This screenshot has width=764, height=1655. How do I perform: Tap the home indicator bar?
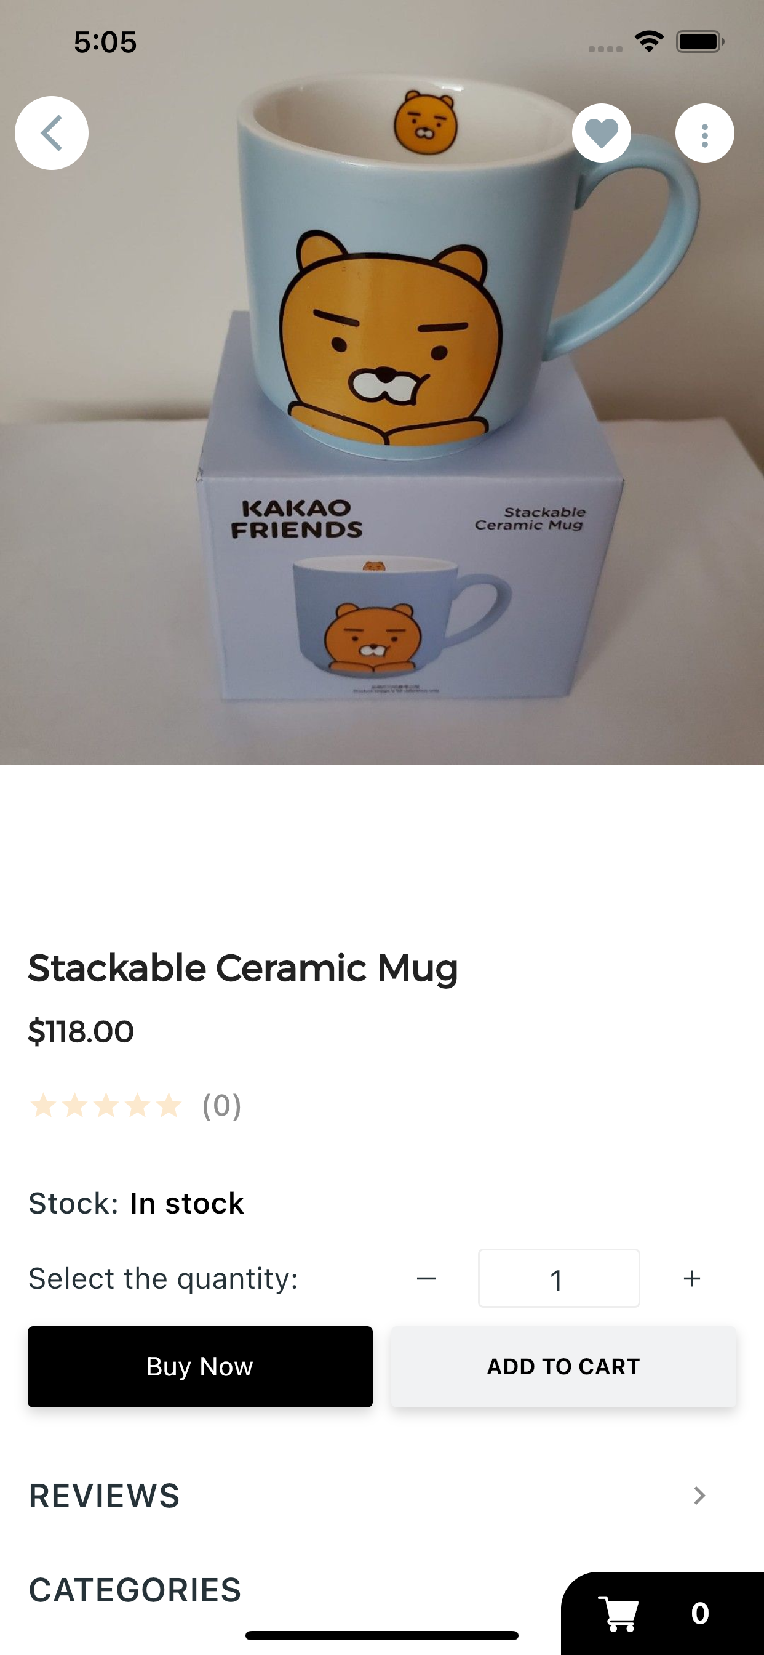[x=382, y=1636]
